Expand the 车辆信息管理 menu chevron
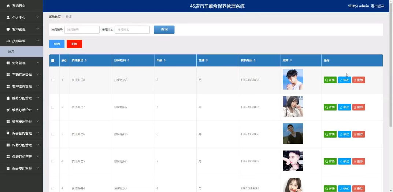 [x=37, y=75]
